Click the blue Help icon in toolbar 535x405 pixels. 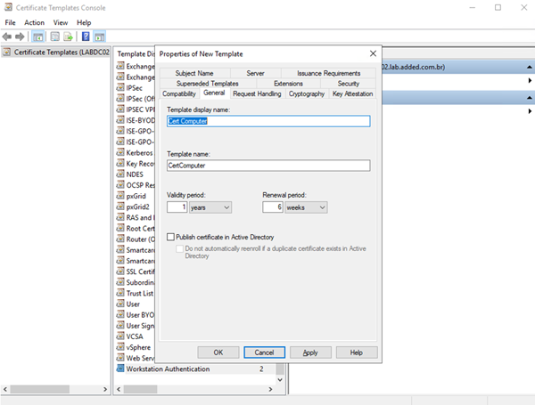coord(86,36)
